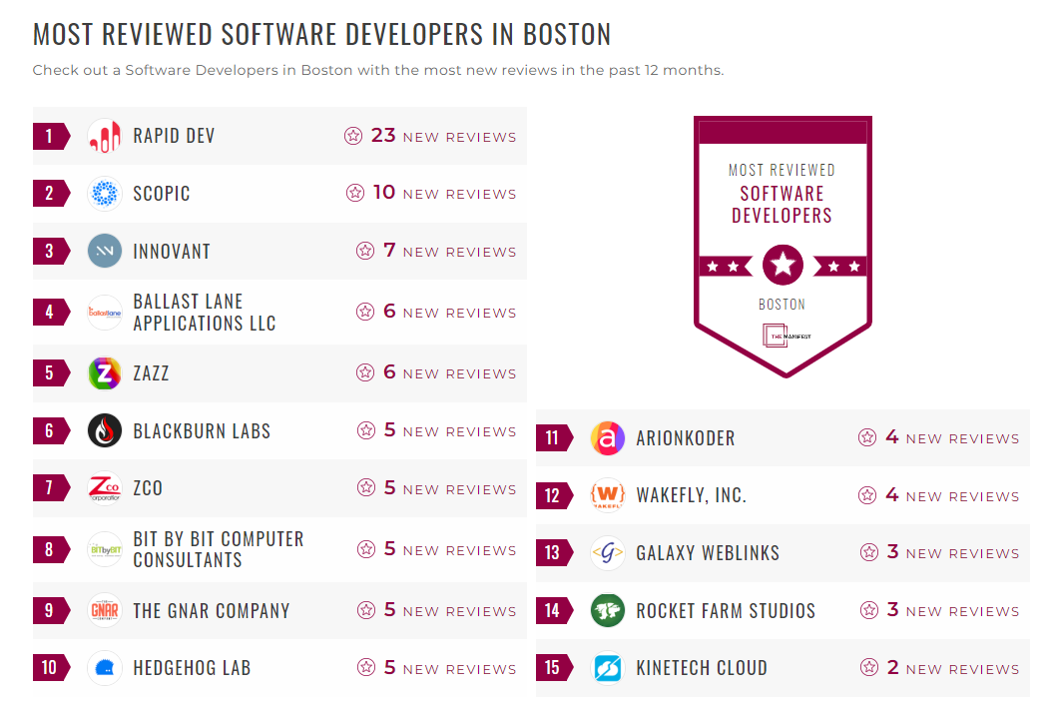Select the Rocket Farm Studios green logo
Image resolution: width=1053 pixels, height=708 pixels.
pos(608,610)
